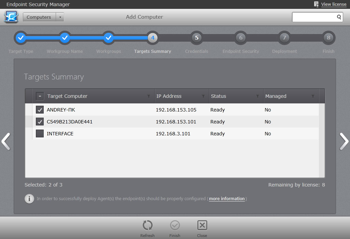Viewport: 350px width, 239px height.
Task: Check the INTERFACE computer checkbox
Action: (40, 134)
